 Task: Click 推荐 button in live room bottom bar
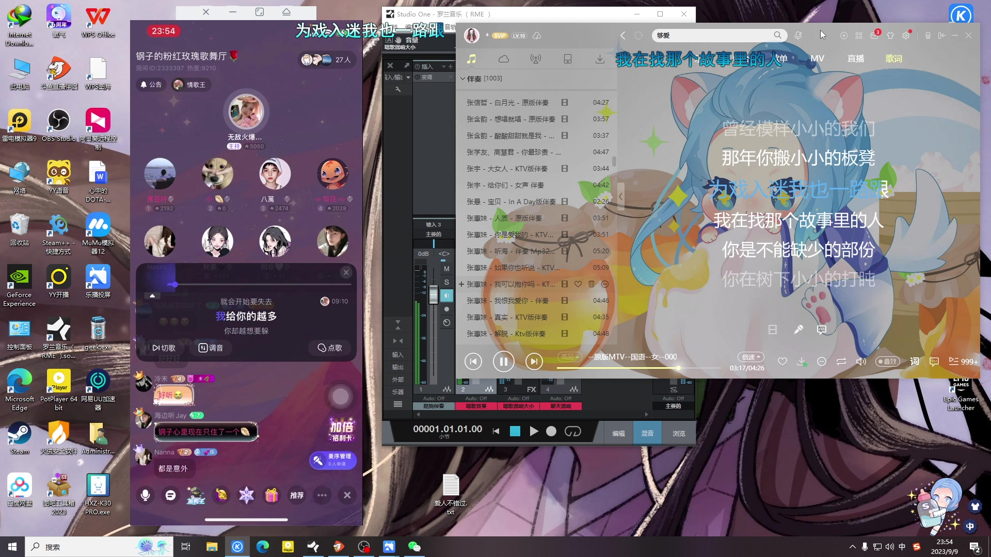click(297, 495)
